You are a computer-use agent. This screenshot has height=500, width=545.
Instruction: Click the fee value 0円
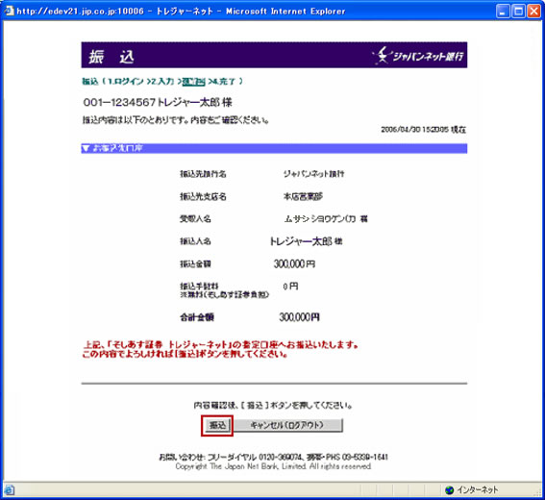pos(290,287)
